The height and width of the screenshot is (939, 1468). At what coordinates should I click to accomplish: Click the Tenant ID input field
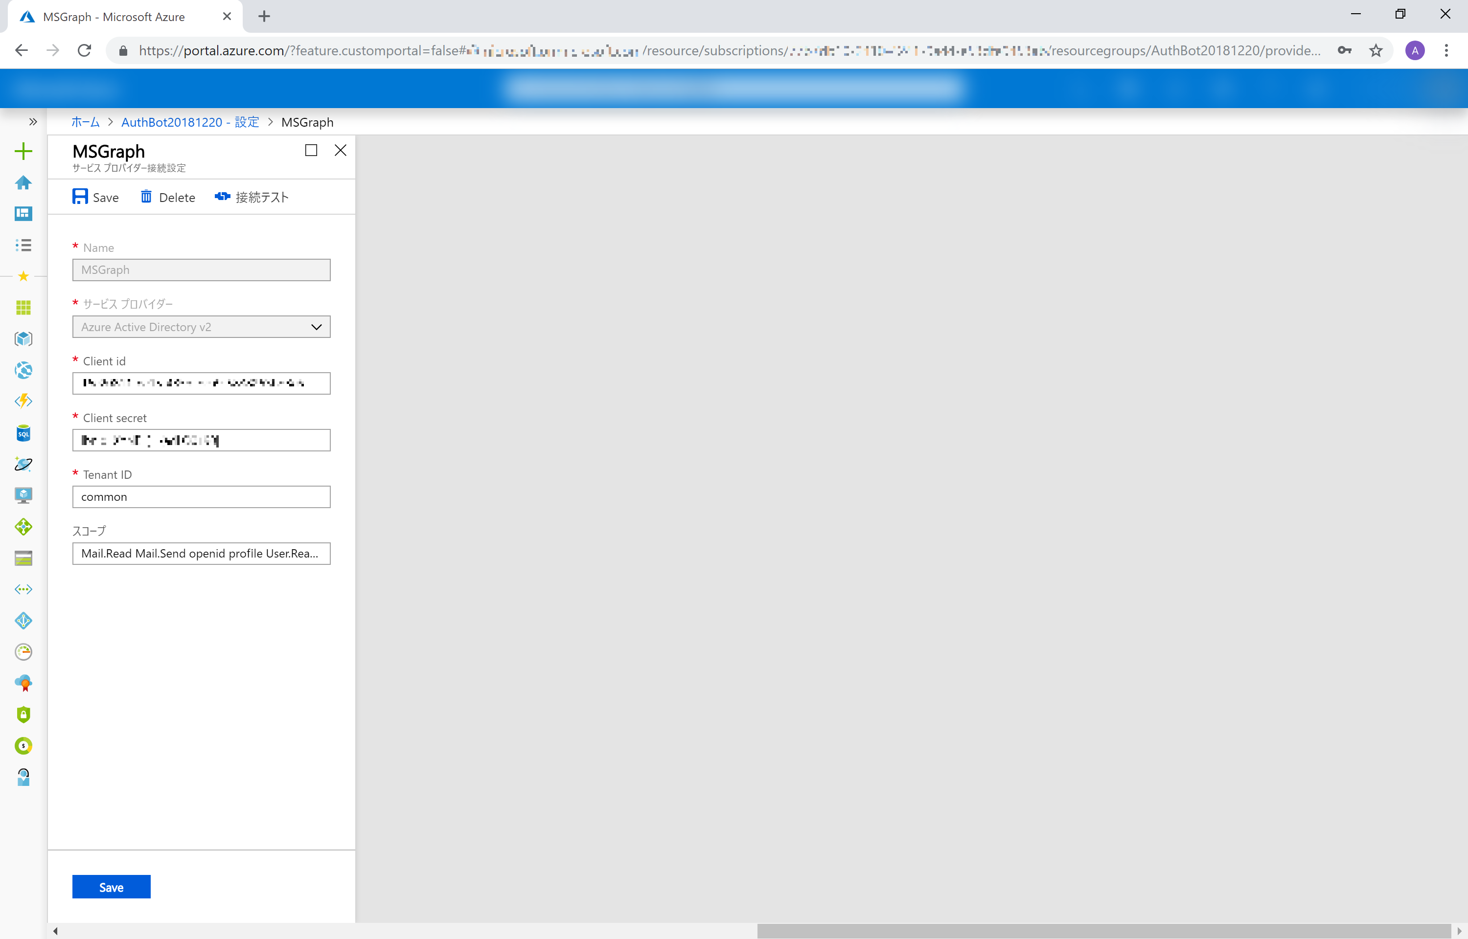pyautogui.click(x=201, y=497)
